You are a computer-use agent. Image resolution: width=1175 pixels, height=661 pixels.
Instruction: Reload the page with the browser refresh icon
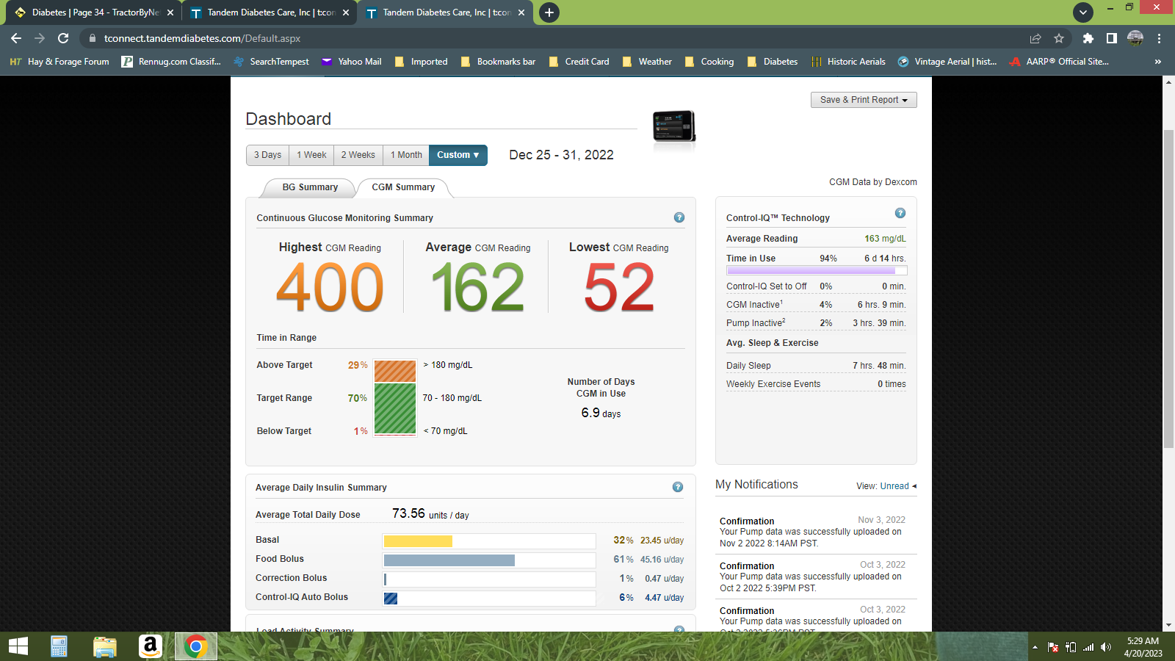tap(63, 38)
